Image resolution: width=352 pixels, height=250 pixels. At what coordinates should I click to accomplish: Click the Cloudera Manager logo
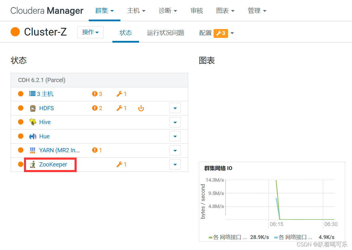pos(47,11)
